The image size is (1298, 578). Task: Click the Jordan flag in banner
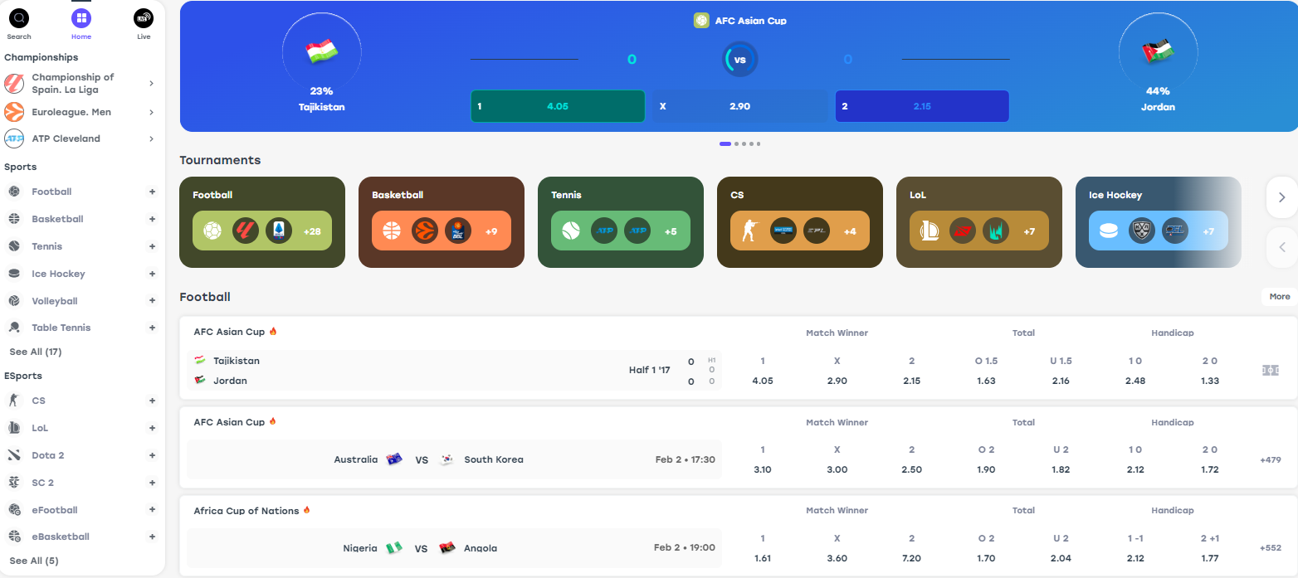pos(1158,52)
